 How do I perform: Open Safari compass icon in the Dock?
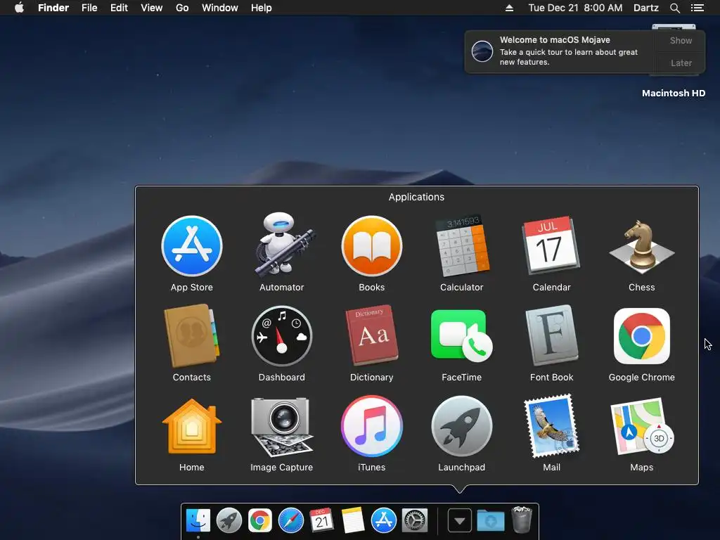pyautogui.click(x=290, y=521)
